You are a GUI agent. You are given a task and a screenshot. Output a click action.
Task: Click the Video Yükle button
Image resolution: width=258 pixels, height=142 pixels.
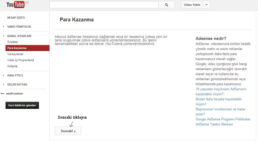(x=192, y=5)
